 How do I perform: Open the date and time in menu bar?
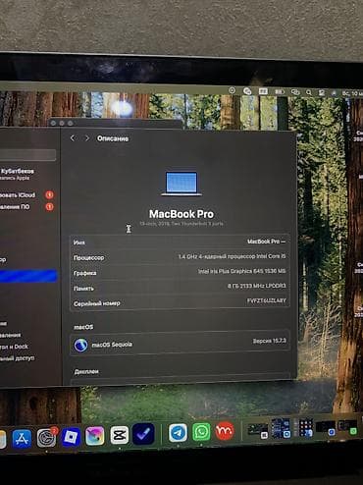click(352, 93)
